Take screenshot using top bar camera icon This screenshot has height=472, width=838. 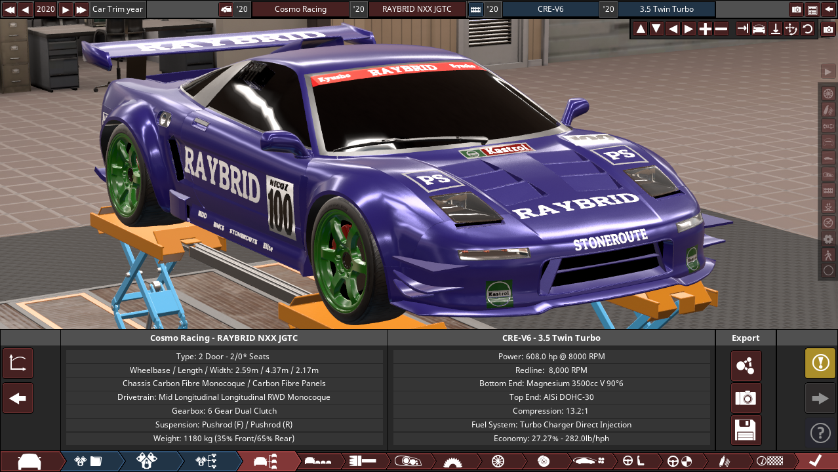click(x=796, y=9)
